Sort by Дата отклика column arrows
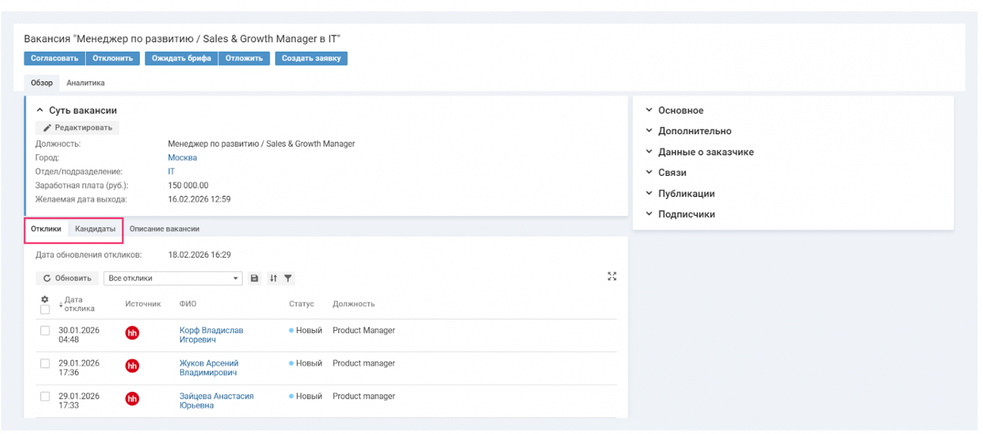This screenshot has width=983, height=434. 61,305
